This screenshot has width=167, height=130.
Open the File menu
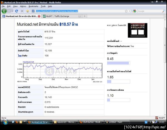[3, 6]
